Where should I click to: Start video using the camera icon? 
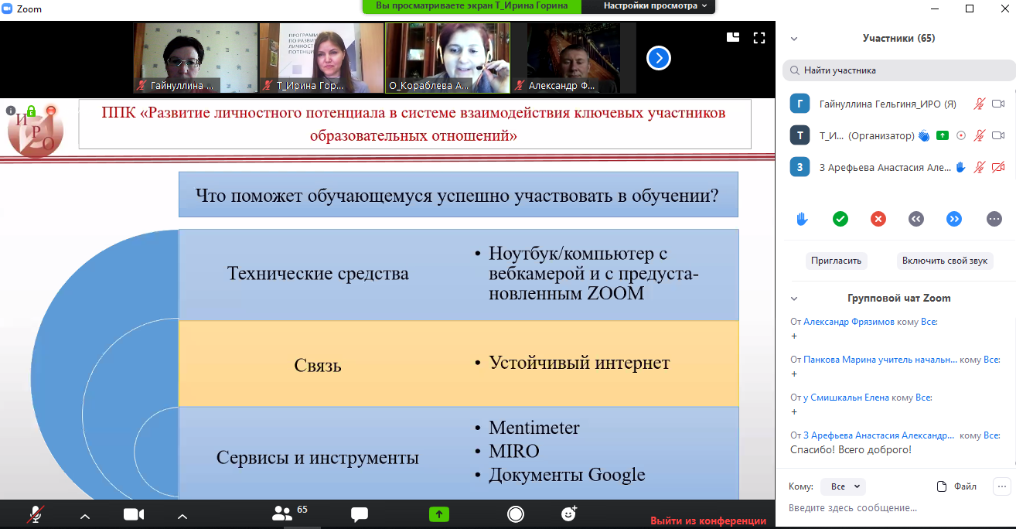click(x=135, y=514)
